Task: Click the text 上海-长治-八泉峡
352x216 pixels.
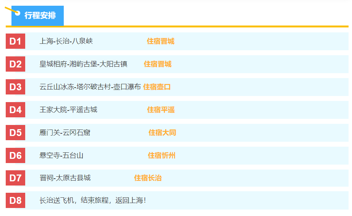Action: 66,41
